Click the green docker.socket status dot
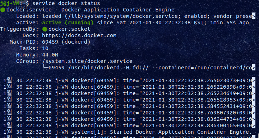The image size is (259, 138). pos(45,29)
